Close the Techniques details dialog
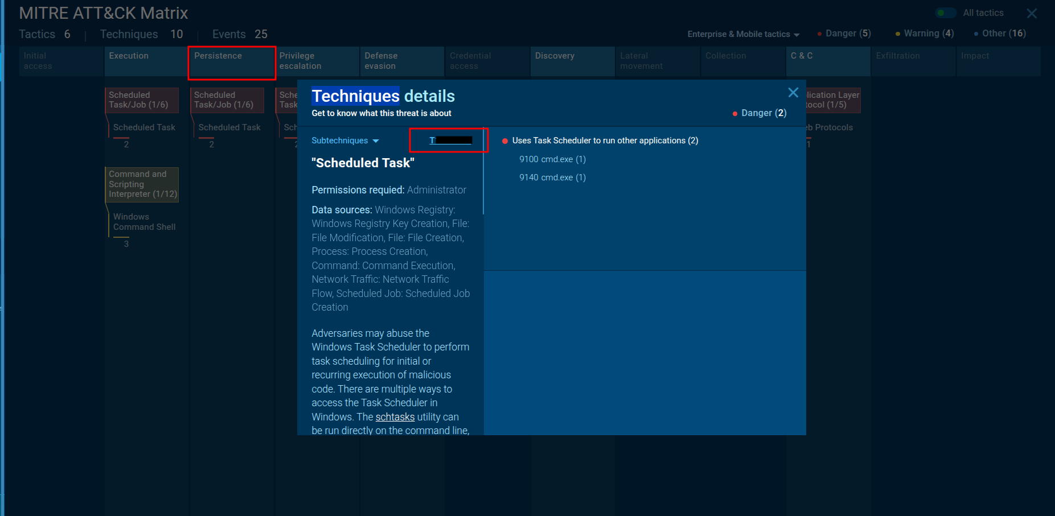1055x516 pixels. [793, 93]
